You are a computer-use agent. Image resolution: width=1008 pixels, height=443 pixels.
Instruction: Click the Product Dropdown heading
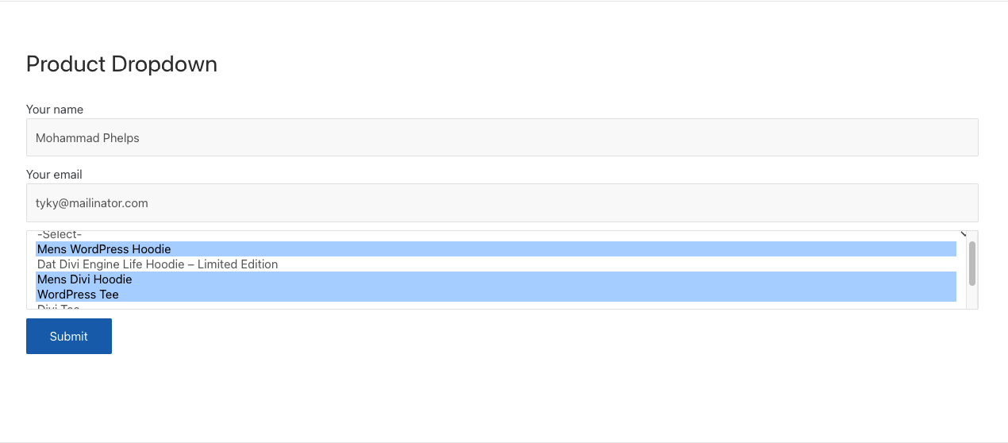click(121, 64)
